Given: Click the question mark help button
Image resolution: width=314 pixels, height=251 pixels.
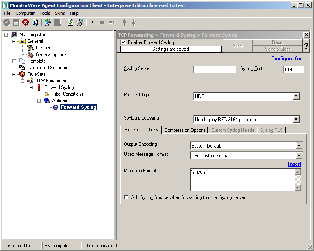Looking at the screenshot, I should 306,46.
